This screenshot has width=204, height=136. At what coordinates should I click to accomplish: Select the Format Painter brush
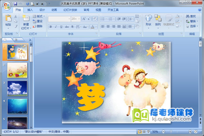(x=16, y=26)
